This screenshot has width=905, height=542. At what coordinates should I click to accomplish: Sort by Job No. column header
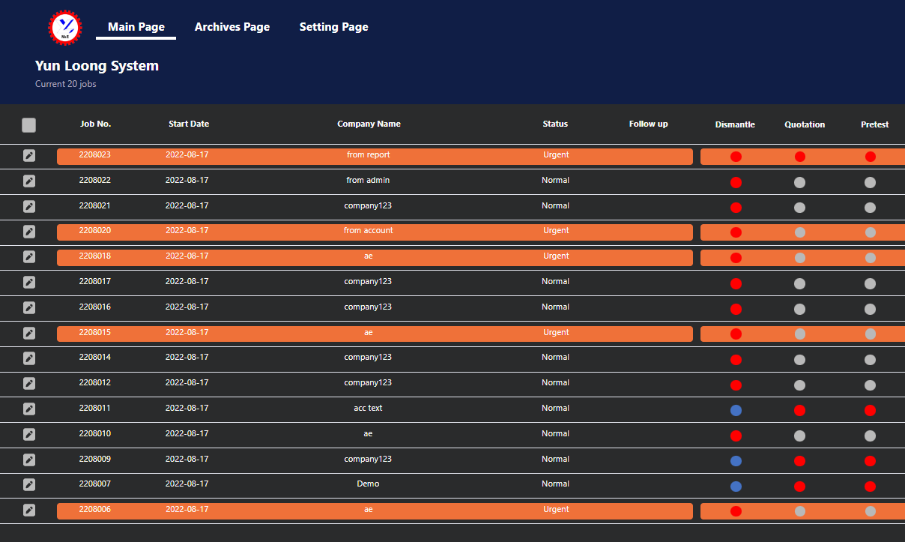point(96,124)
